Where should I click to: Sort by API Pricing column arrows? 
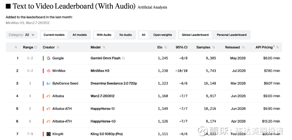[x=278, y=47]
